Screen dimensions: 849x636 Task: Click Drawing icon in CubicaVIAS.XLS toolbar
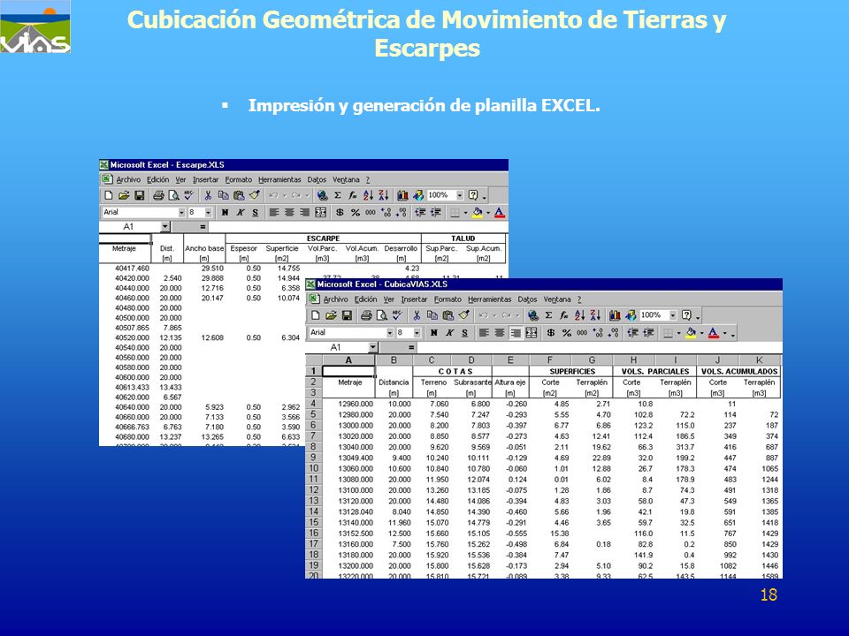point(631,315)
